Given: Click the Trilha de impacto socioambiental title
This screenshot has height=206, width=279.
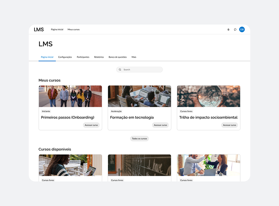Looking at the screenshot, I should pos(208,117).
